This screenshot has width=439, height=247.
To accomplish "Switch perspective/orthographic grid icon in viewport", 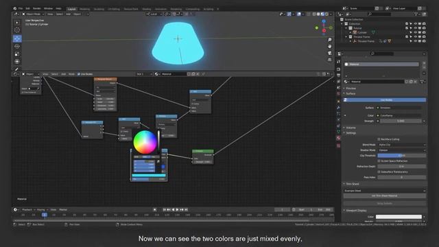I will click(x=329, y=60).
